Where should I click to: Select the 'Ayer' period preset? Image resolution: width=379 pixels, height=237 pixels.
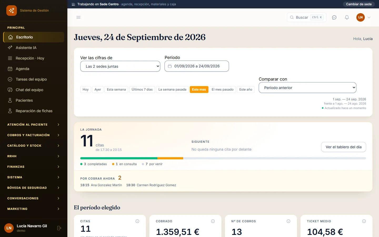98,90
